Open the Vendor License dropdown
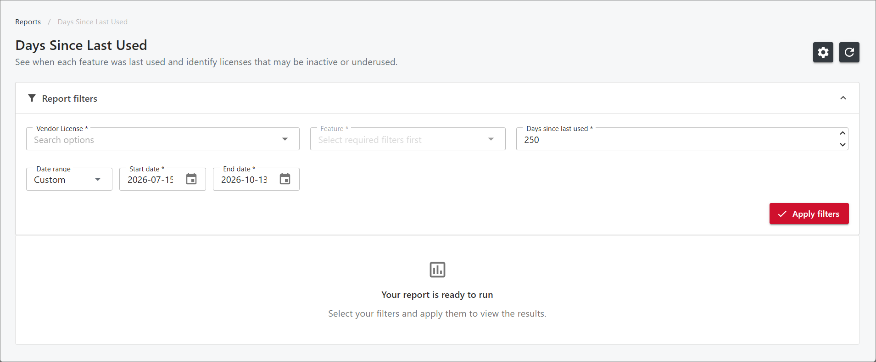Viewport: 876px width, 362px height. 163,139
